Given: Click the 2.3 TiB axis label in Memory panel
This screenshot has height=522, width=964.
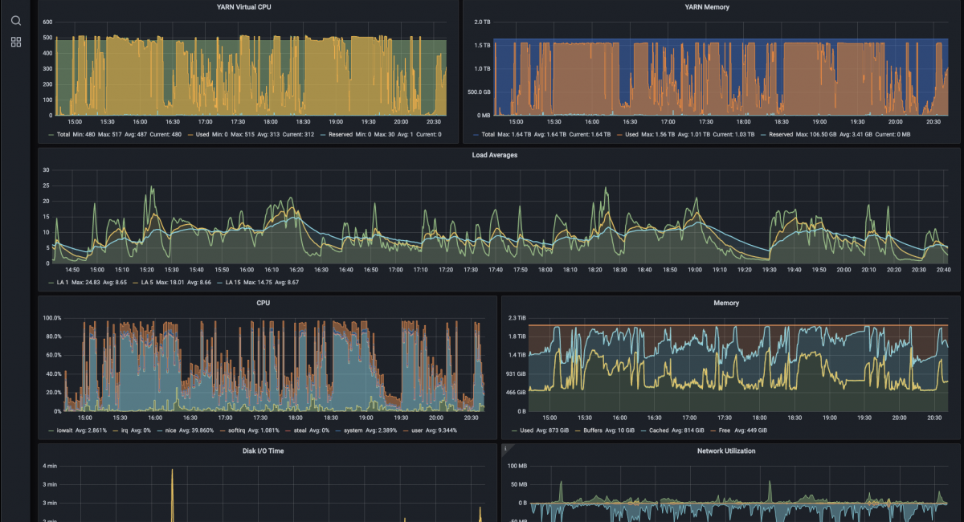Looking at the screenshot, I should 516,318.
